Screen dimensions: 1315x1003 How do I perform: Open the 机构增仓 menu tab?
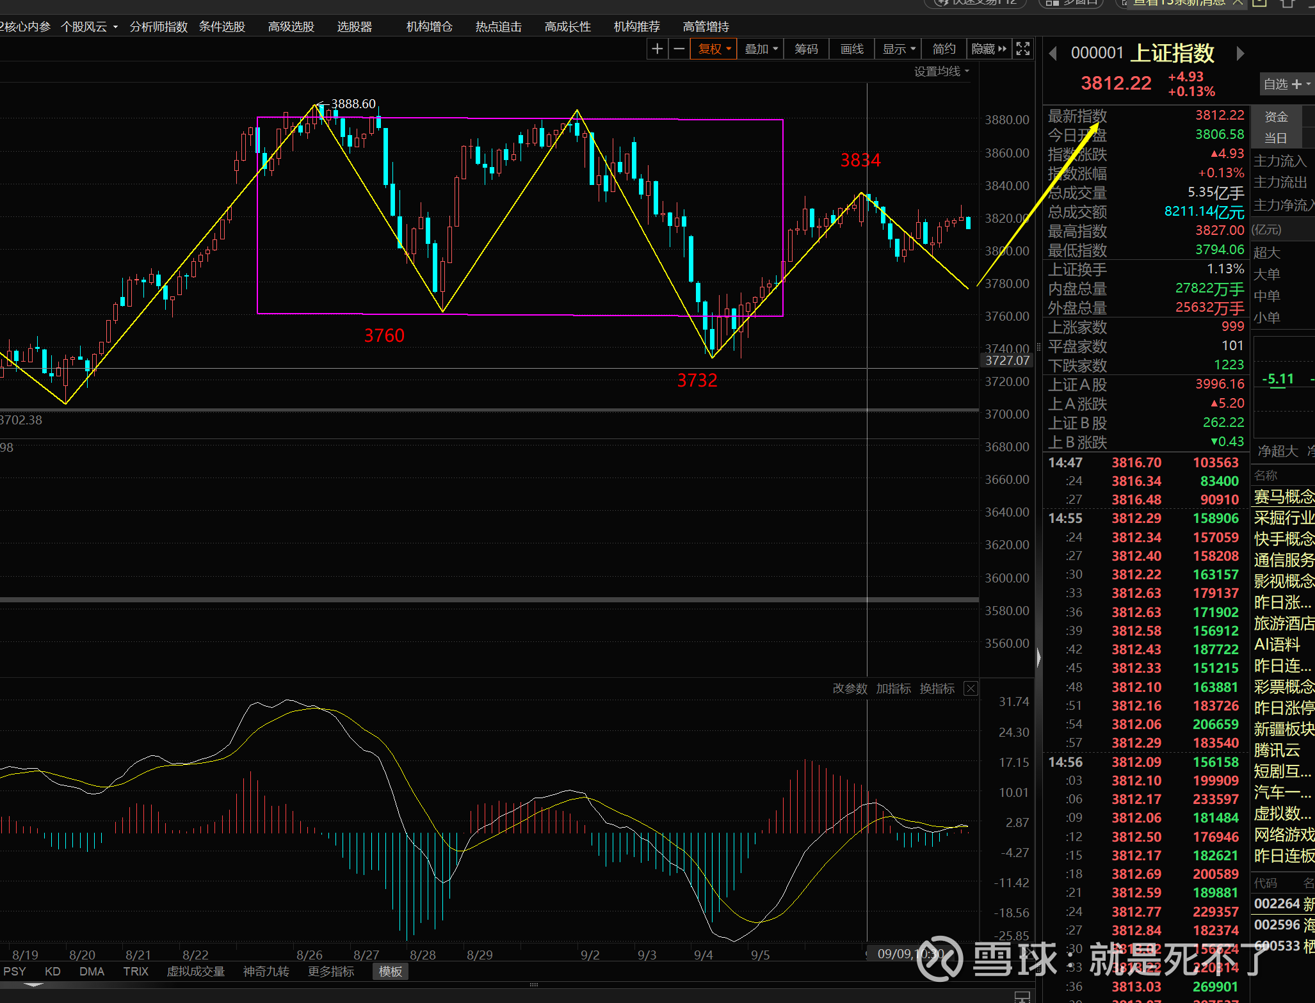pos(429,26)
